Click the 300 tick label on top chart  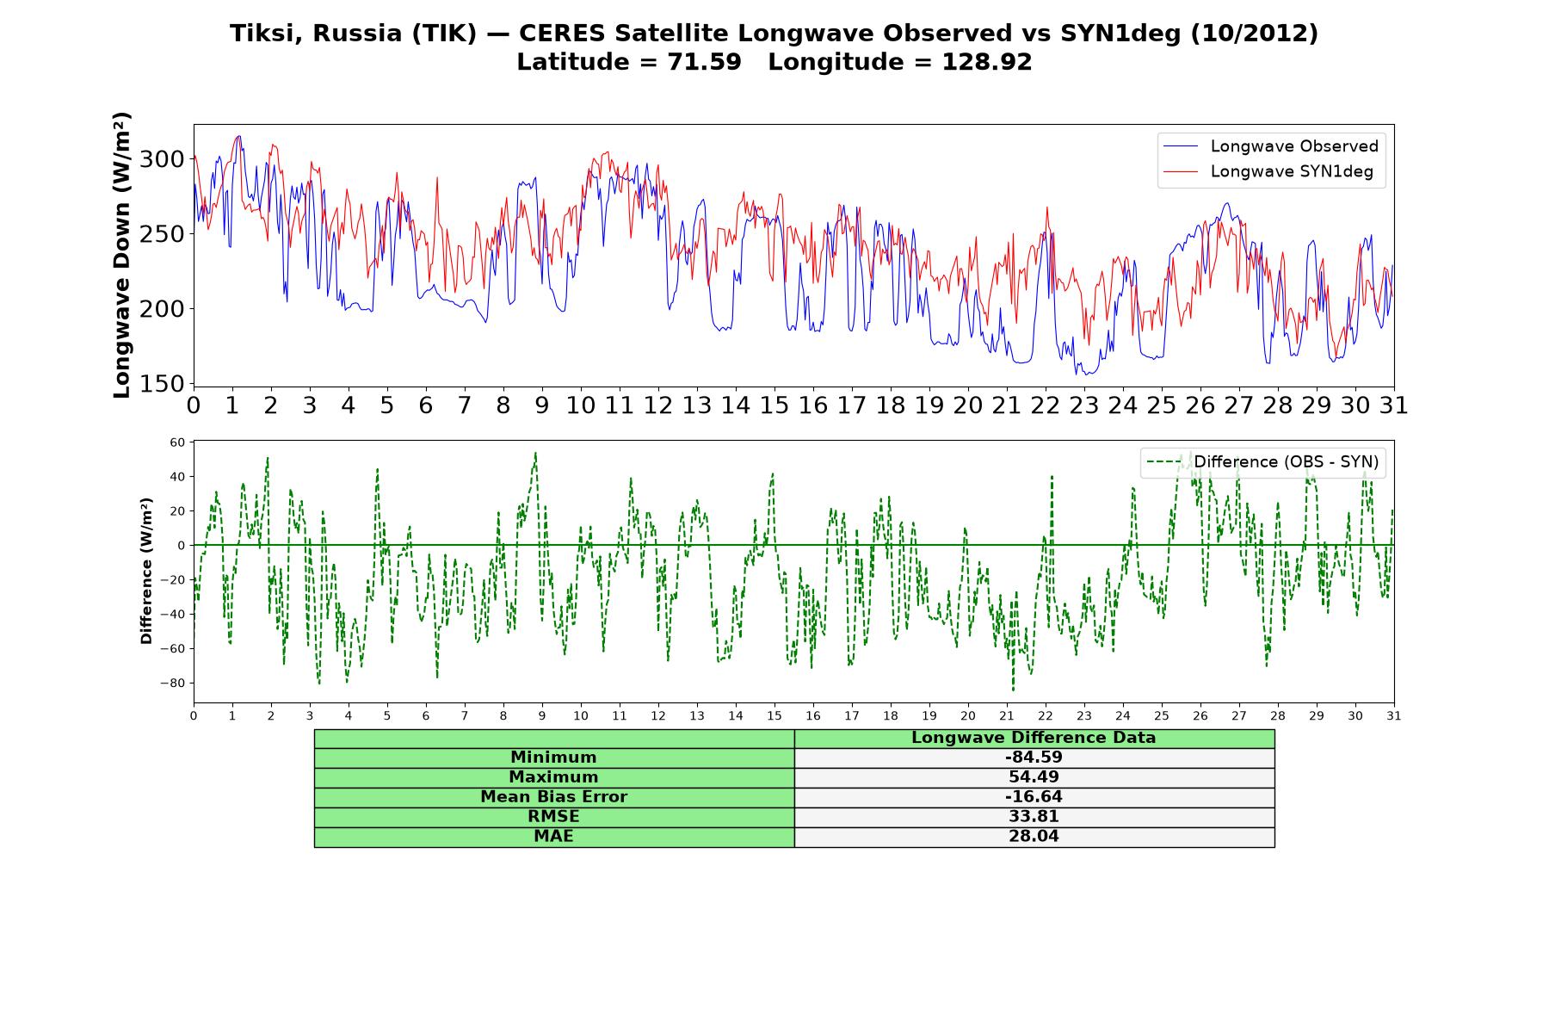click(x=162, y=159)
